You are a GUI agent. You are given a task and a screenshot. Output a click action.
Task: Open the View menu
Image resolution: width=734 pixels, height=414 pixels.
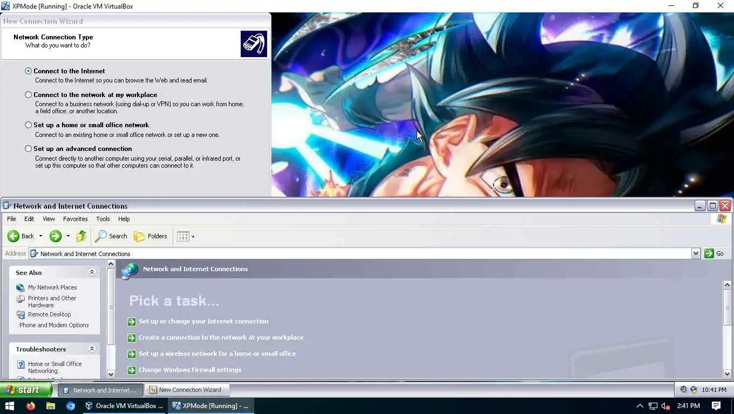click(49, 219)
